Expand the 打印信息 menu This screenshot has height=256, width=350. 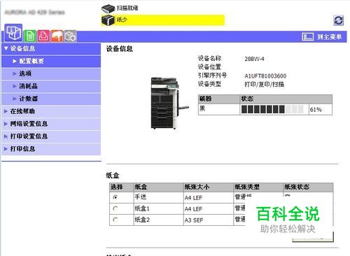tap(51, 149)
